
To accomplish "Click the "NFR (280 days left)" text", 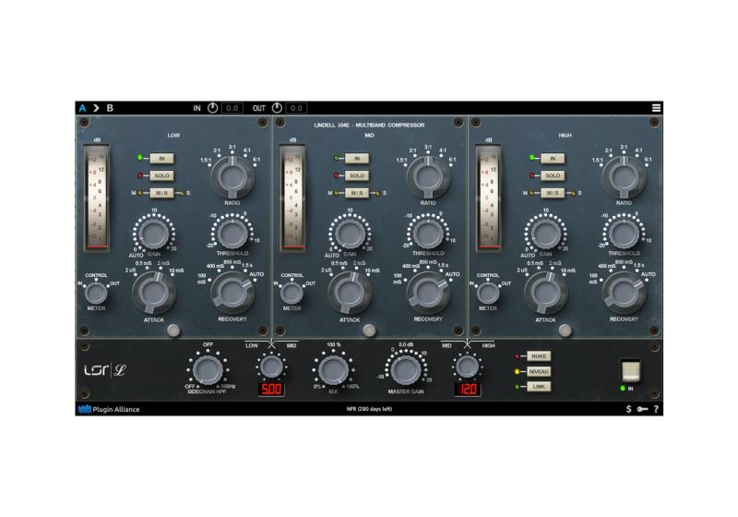I will pyautogui.click(x=369, y=409).
